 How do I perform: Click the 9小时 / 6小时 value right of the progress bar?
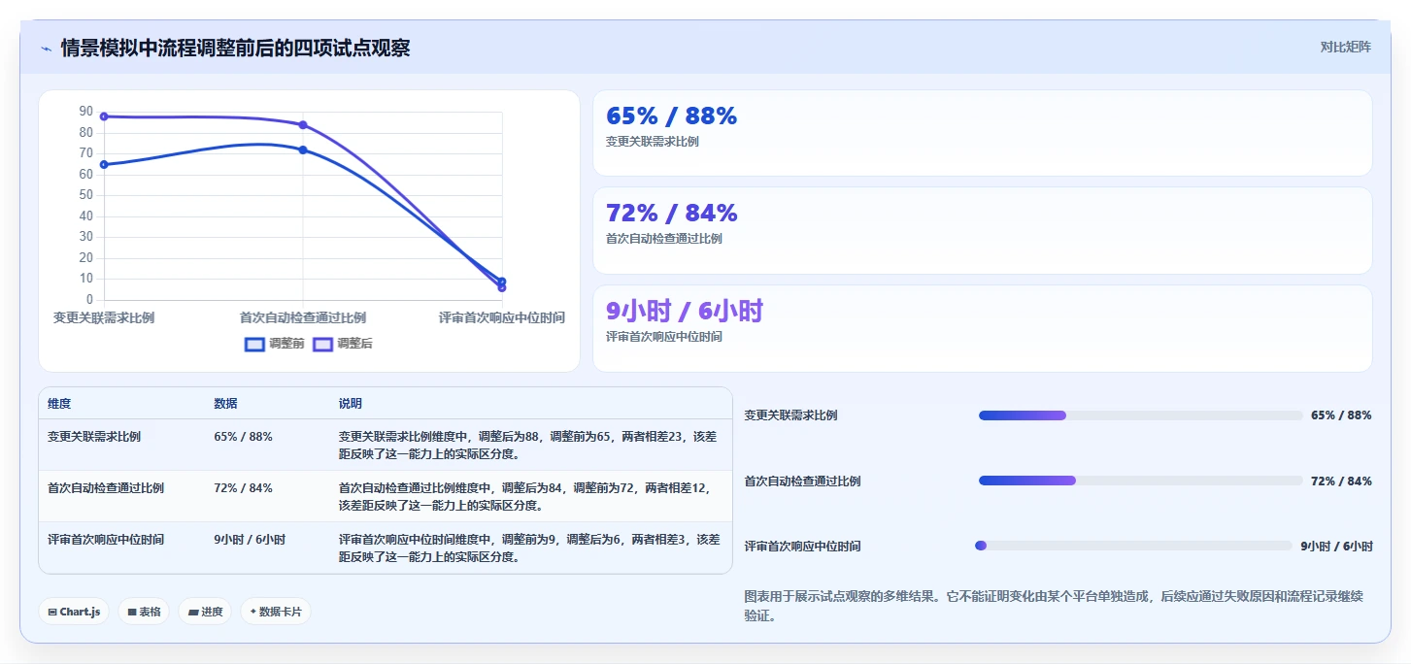[x=1337, y=547]
